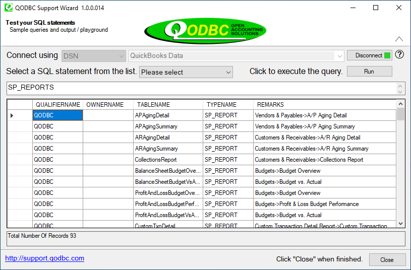411x270 pixels.
Task: Maximize the QODBC Support Wizard window
Action: pos(376,8)
